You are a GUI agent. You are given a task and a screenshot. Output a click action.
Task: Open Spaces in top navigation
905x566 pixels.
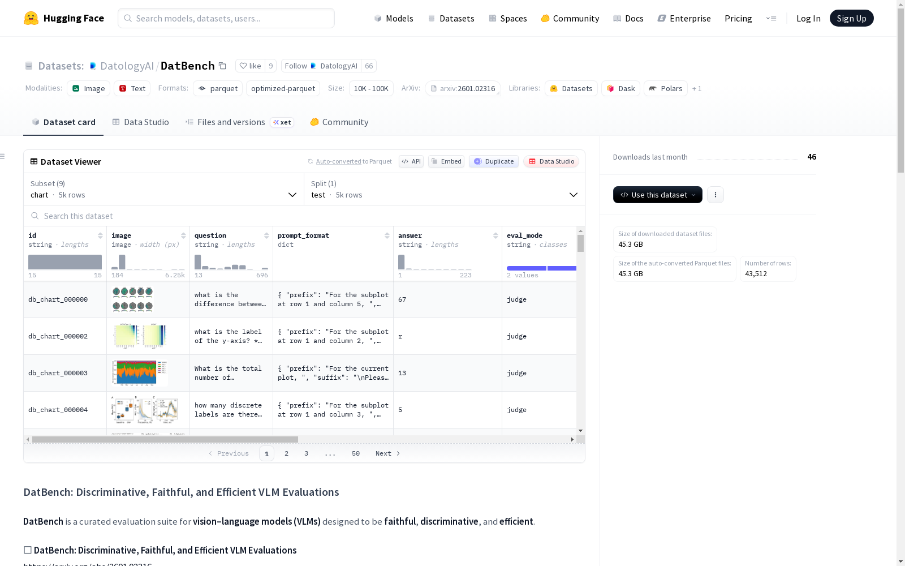point(508,18)
